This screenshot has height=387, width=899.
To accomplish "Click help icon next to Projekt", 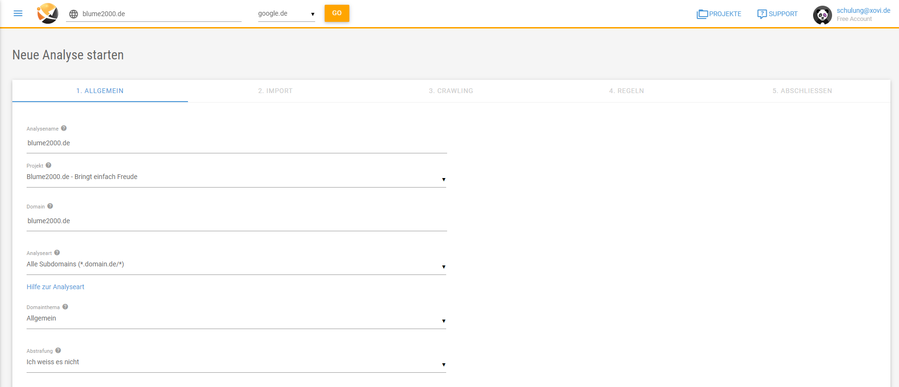I will coord(48,165).
